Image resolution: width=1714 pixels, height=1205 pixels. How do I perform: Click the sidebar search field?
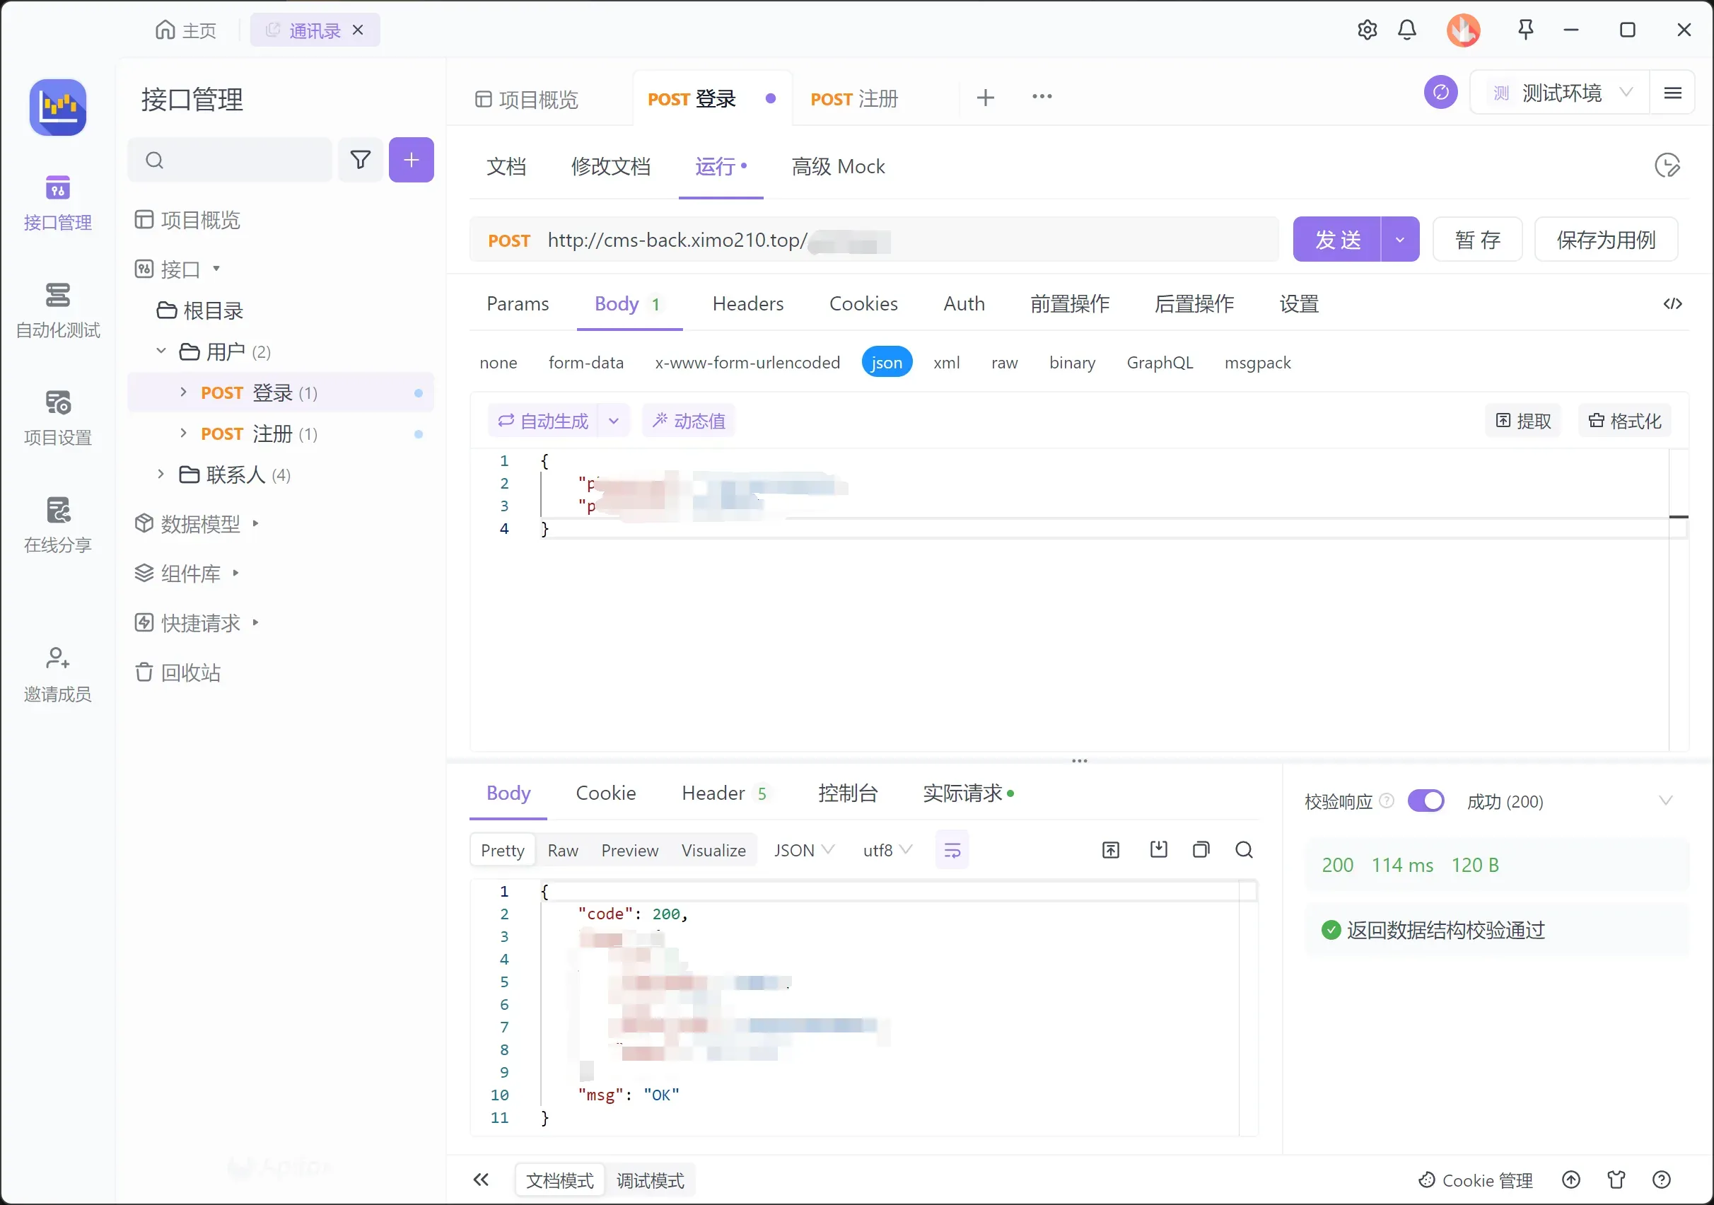click(x=230, y=160)
